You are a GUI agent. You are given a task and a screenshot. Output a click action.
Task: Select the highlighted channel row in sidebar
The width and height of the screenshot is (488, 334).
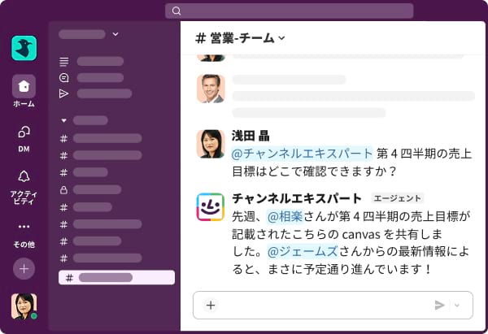[x=116, y=277]
